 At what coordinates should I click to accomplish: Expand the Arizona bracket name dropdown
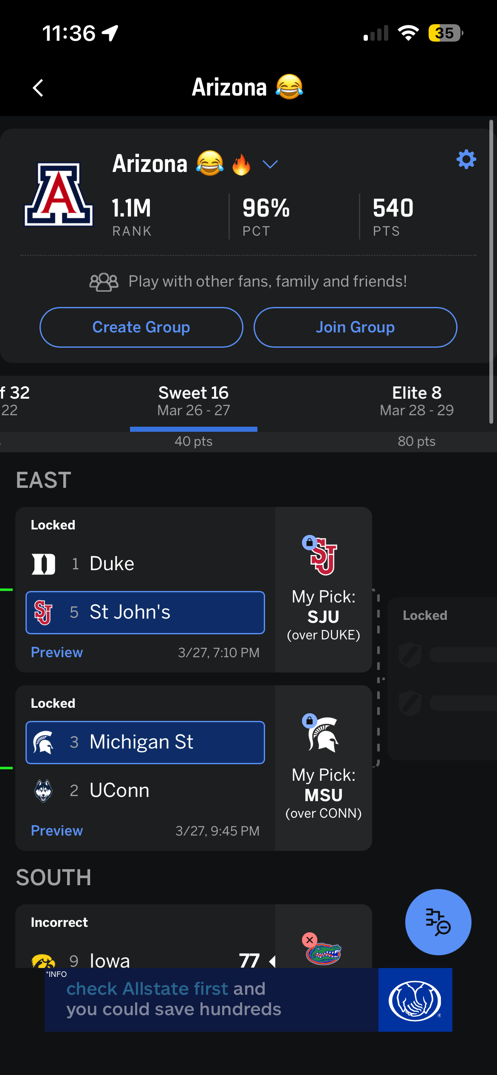click(270, 164)
